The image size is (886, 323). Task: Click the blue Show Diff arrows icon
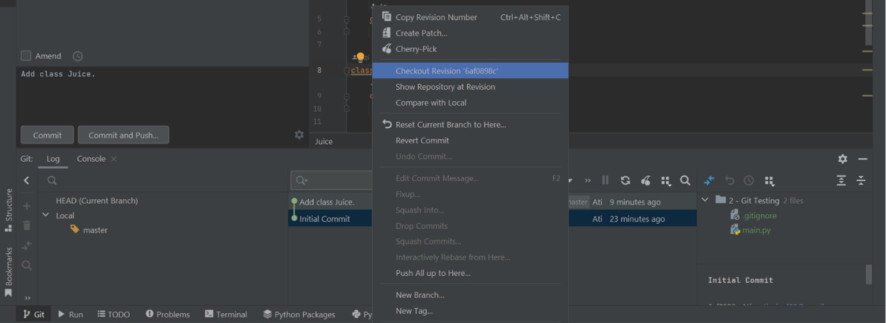point(709,181)
